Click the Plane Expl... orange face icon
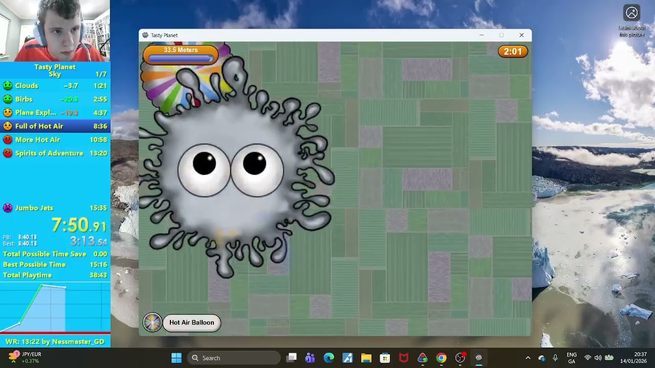 (8, 112)
